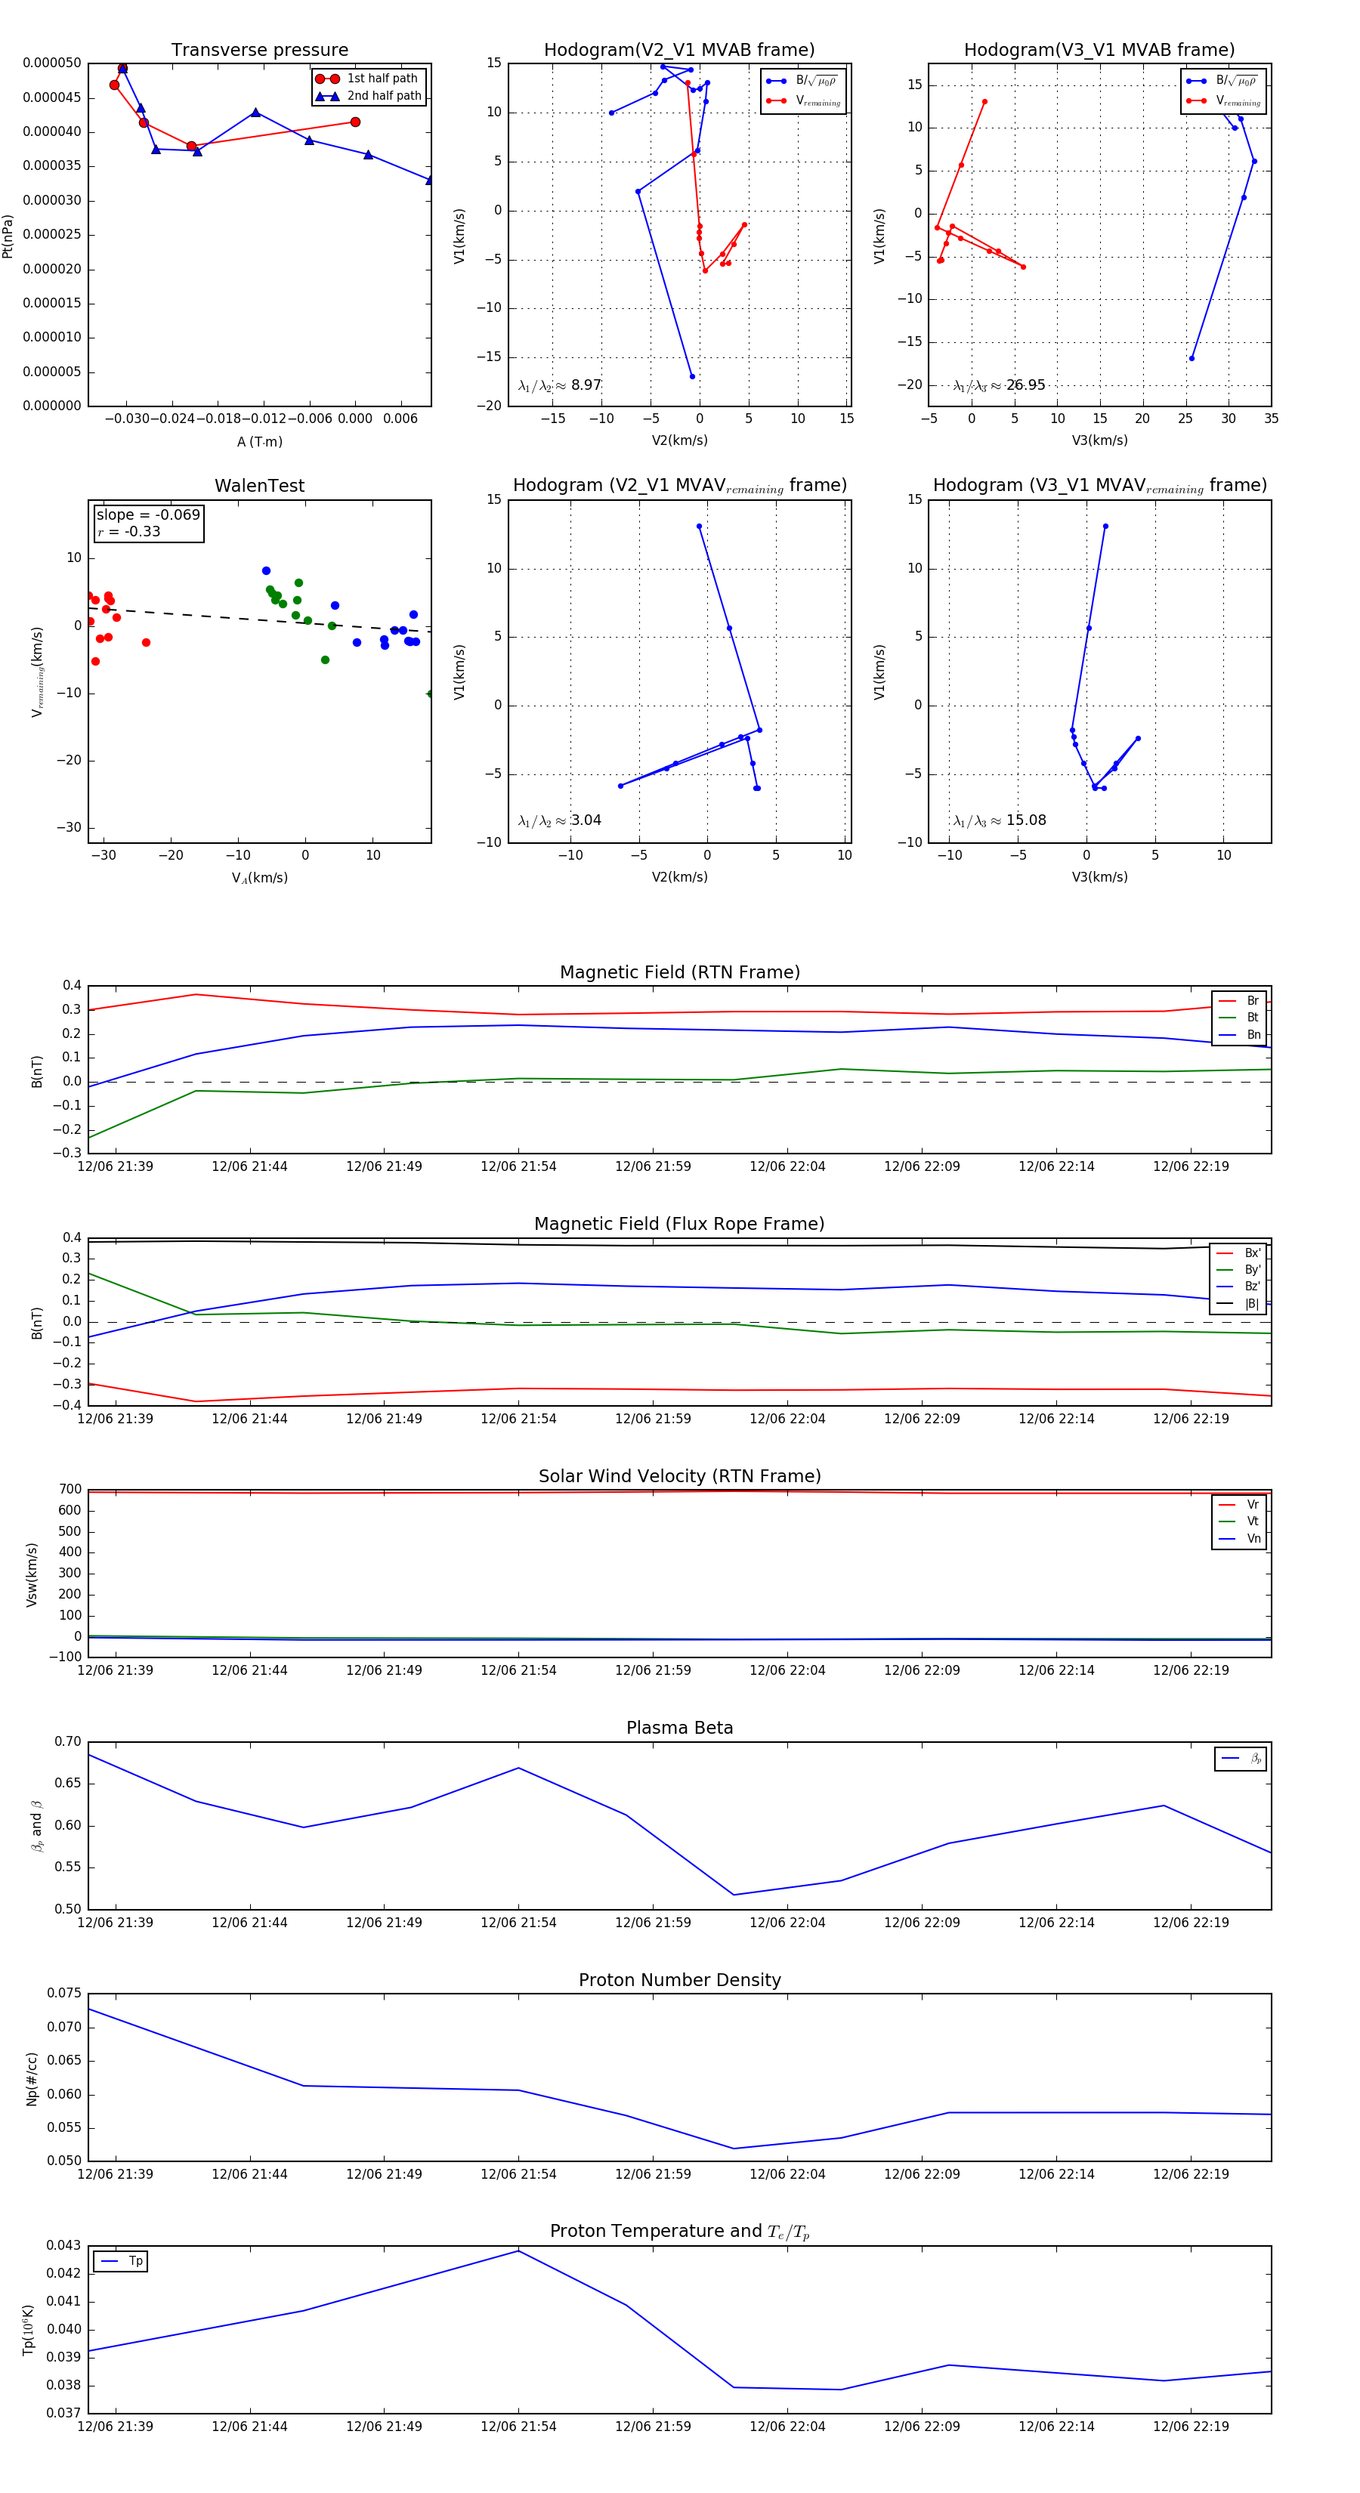This screenshot has height=2493, width=1360.
Task: Select the By' legend entry
Action: tap(1239, 1270)
